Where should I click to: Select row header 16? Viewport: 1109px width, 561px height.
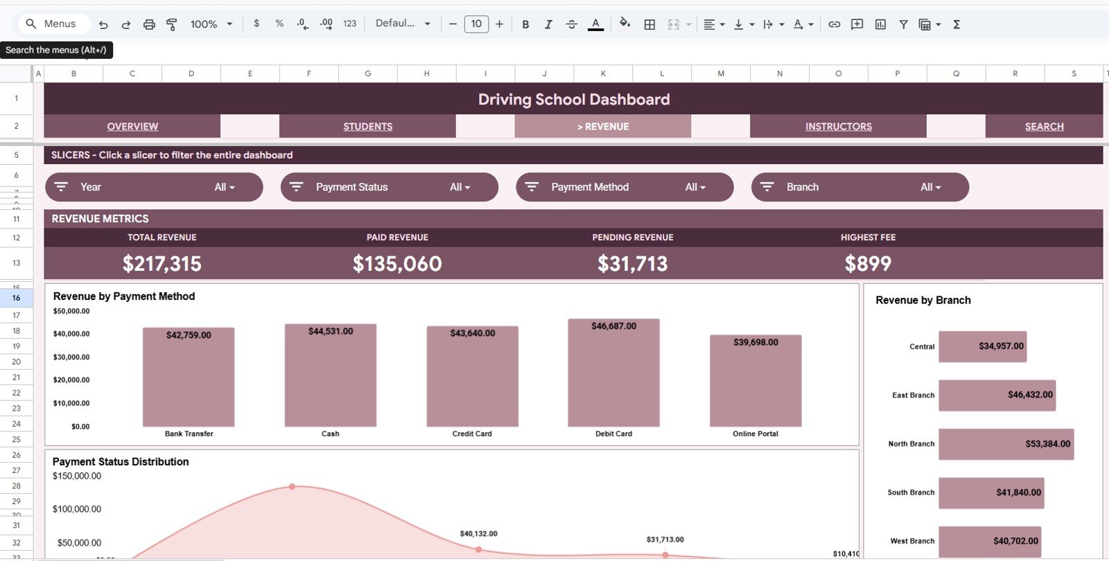16,298
